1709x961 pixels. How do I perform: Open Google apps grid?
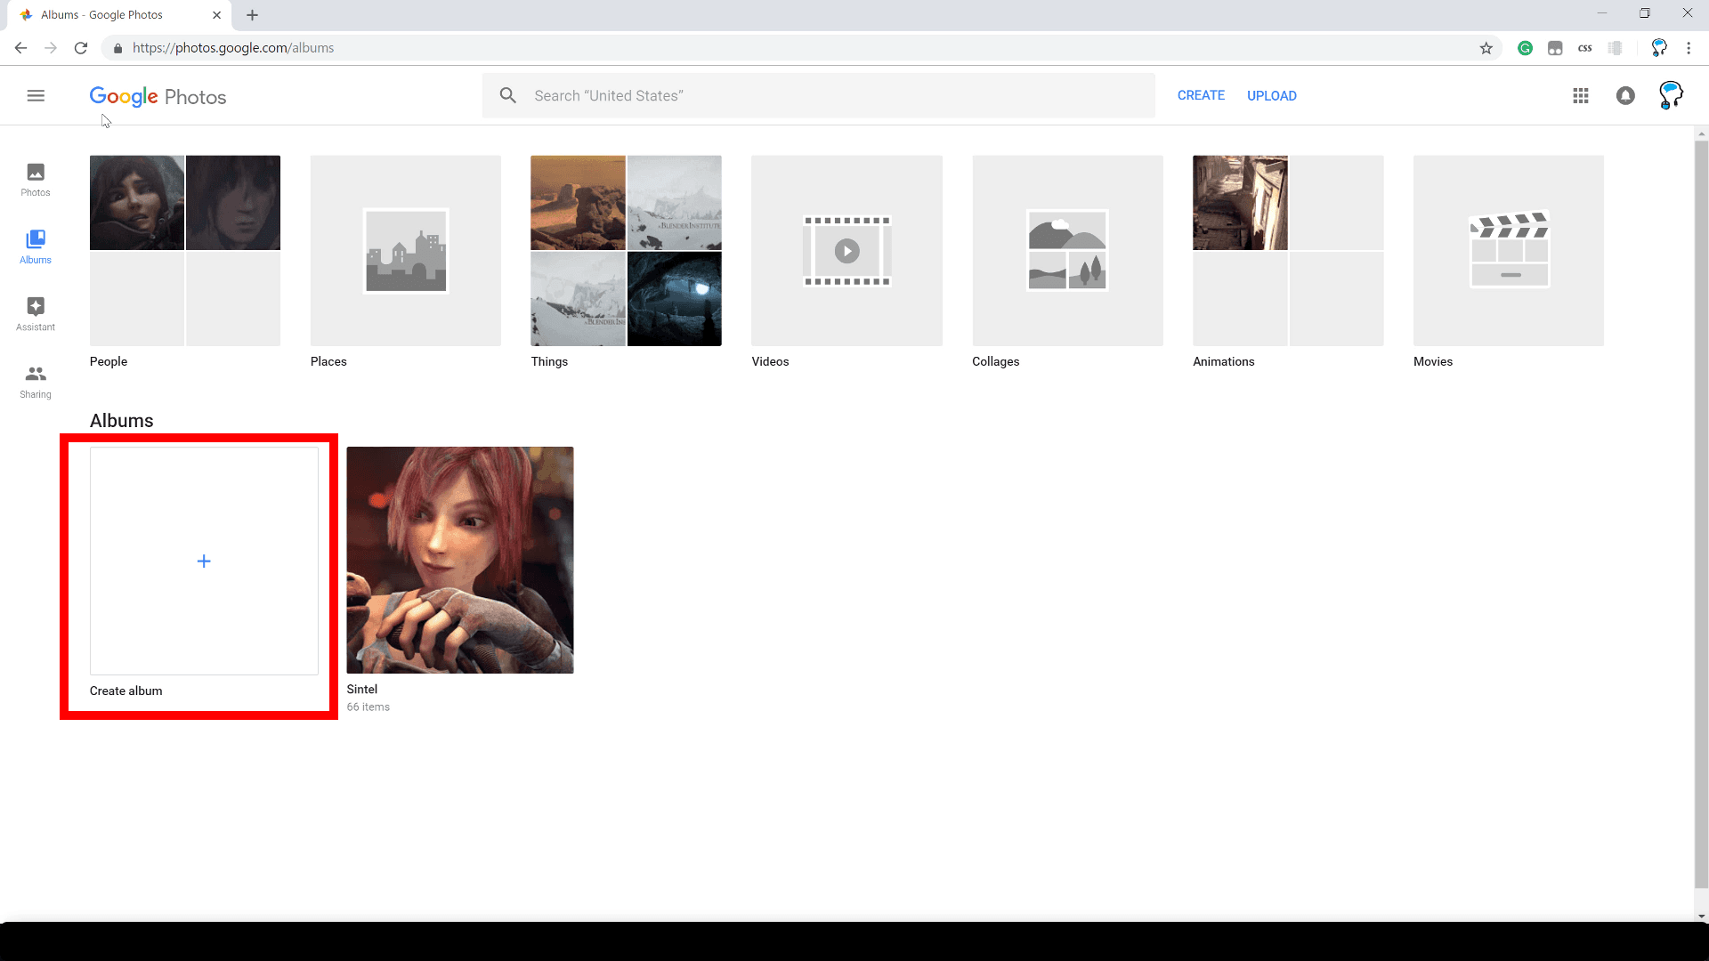click(x=1581, y=95)
